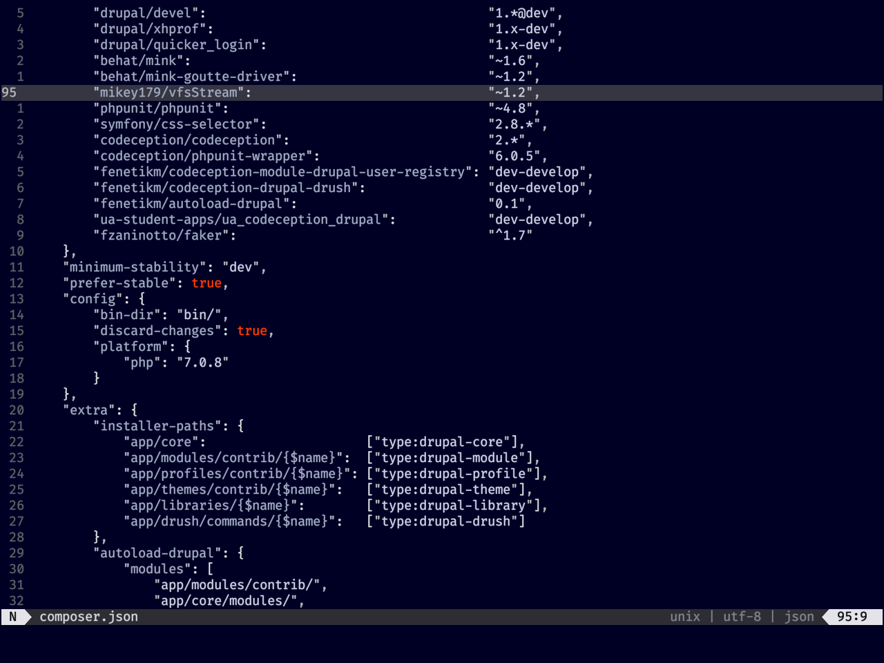884x663 pixels.
Task: Click the "fenetikm/autoload-drupal" key
Action: [191, 204]
